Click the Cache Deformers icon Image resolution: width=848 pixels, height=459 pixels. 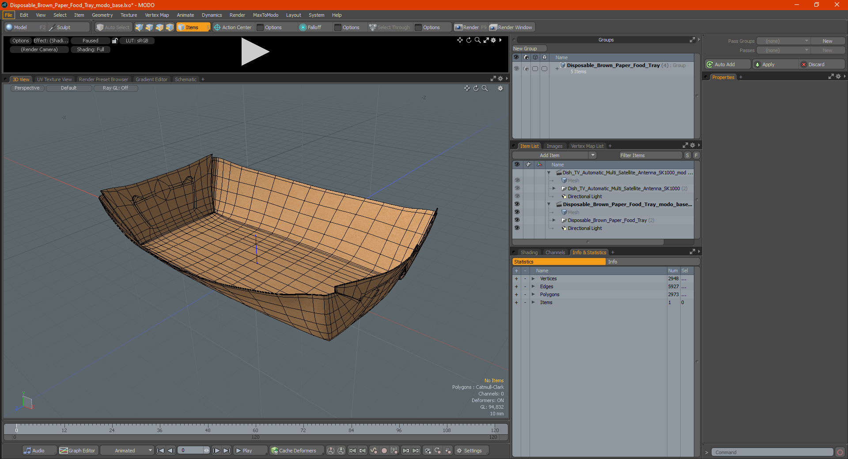point(275,451)
